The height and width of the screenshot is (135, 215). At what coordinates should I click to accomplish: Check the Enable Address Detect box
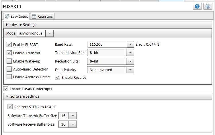click(9, 77)
